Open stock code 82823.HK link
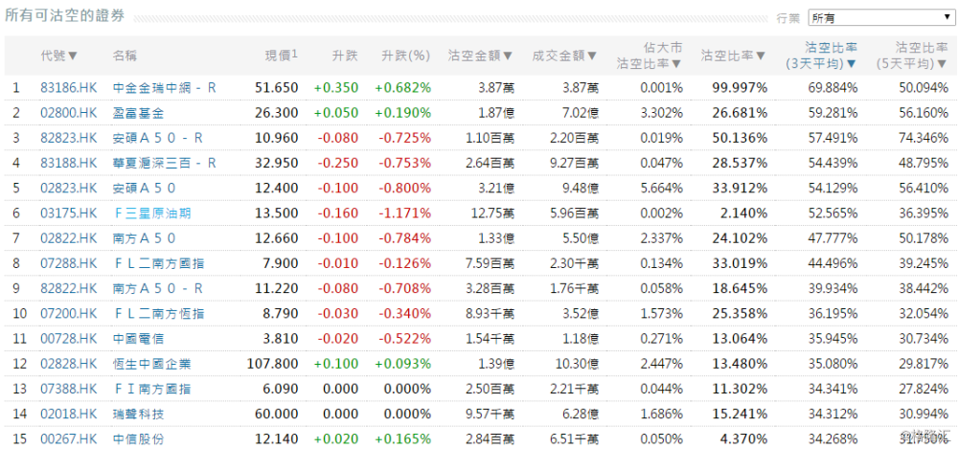 click(68, 138)
